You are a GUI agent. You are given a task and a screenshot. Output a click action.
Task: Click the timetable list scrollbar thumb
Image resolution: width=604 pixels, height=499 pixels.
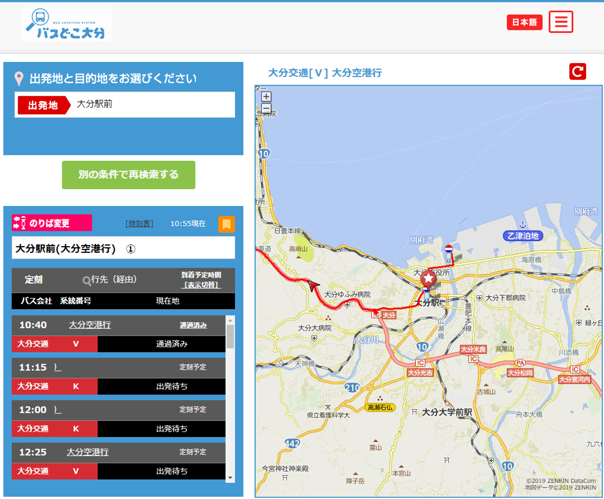tap(230, 337)
